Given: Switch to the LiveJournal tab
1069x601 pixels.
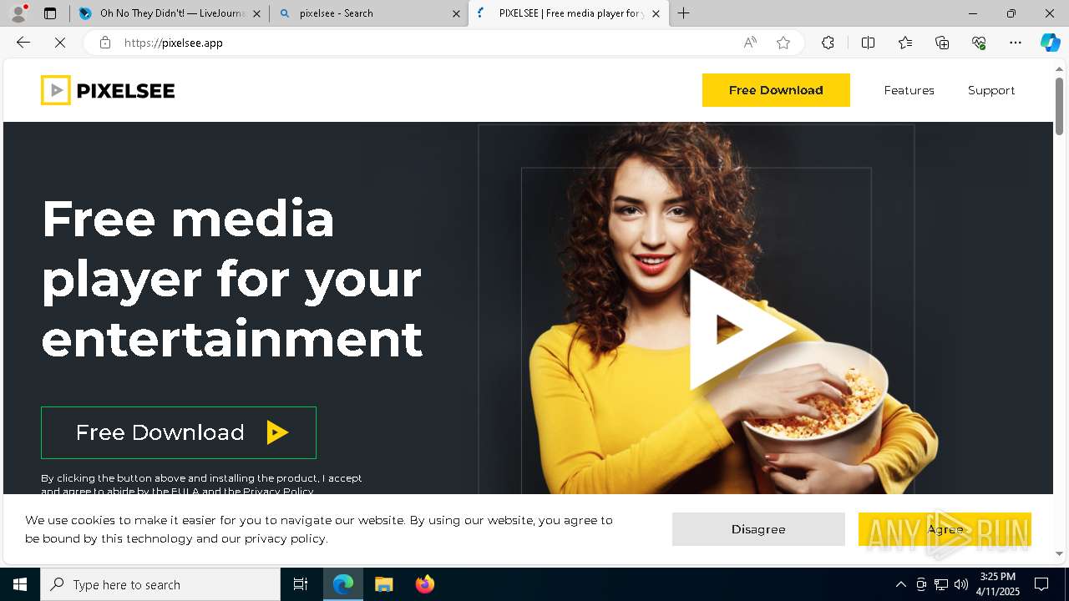Looking at the screenshot, I should pyautogui.click(x=170, y=13).
